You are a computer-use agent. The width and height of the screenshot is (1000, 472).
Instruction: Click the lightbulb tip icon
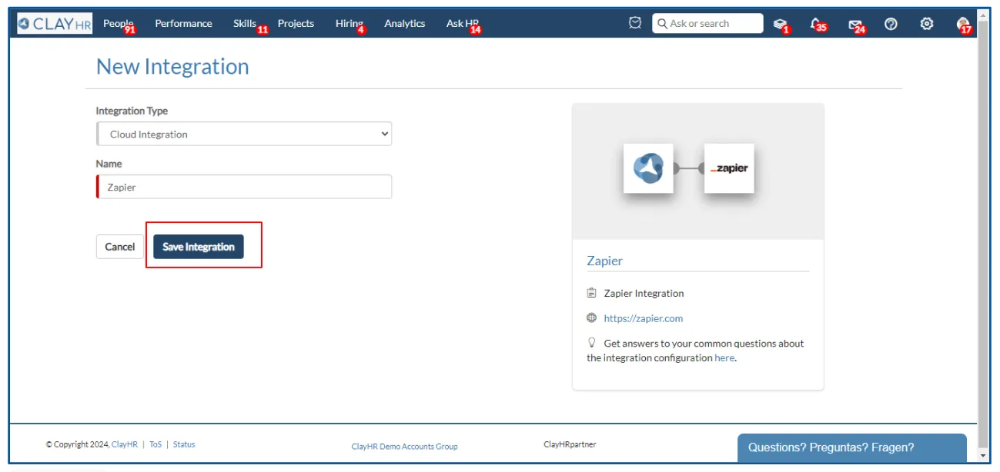point(591,343)
